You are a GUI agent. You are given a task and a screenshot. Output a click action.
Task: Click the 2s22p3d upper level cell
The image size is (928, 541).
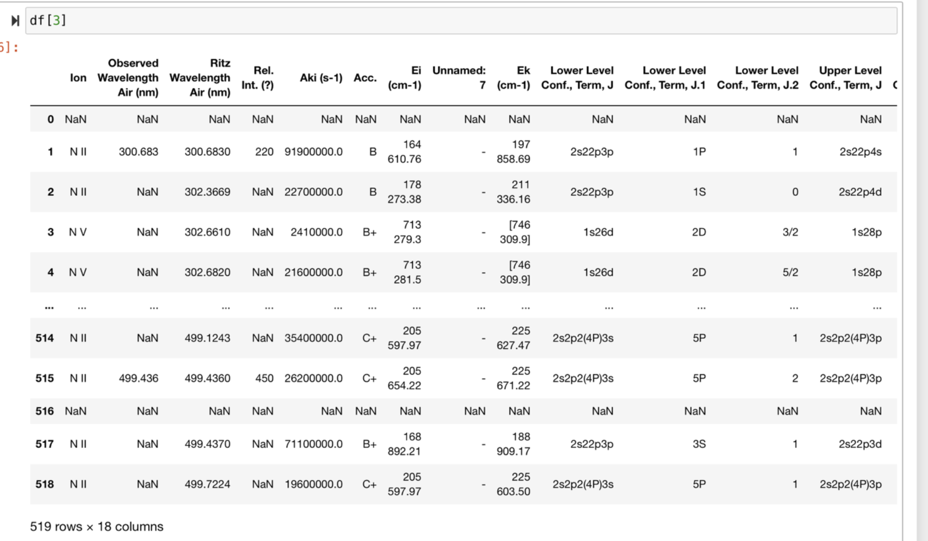point(861,444)
